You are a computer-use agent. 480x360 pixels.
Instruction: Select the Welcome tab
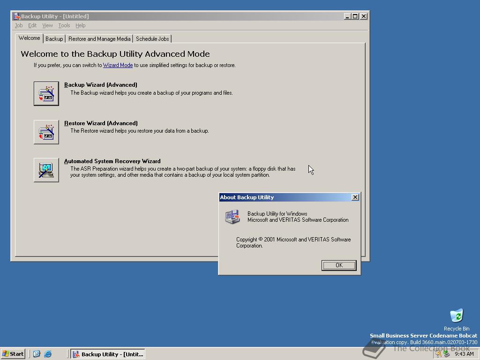(29, 38)
